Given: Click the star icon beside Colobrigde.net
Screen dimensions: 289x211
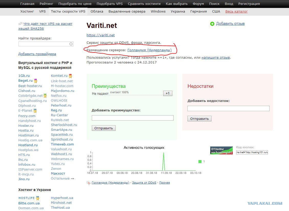Looking at the screenshot, I should (x=45, y=96).
